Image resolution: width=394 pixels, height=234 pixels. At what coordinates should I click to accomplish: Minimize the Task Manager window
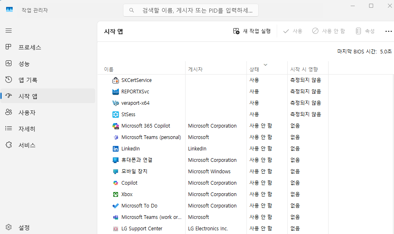pos(353,6)
